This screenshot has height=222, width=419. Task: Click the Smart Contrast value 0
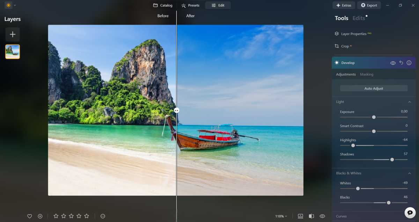pyautogui.click(x=406, y=126)
